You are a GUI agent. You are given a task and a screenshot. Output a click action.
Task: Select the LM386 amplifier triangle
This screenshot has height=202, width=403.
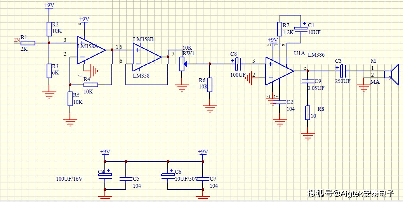[280, 71]
